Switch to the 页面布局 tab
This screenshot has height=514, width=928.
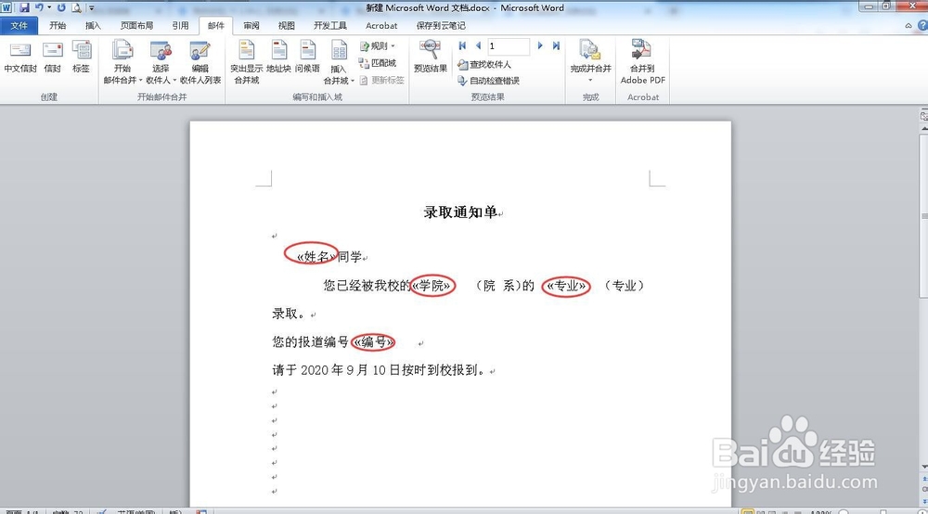pyautogui.click(x=136, y=25)
